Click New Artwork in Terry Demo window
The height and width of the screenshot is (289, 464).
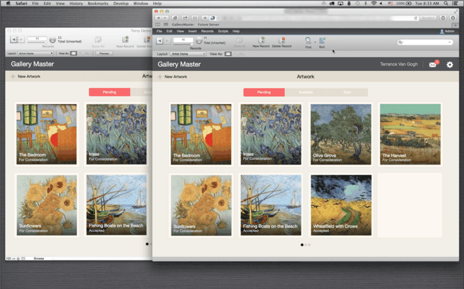[29, 76]
